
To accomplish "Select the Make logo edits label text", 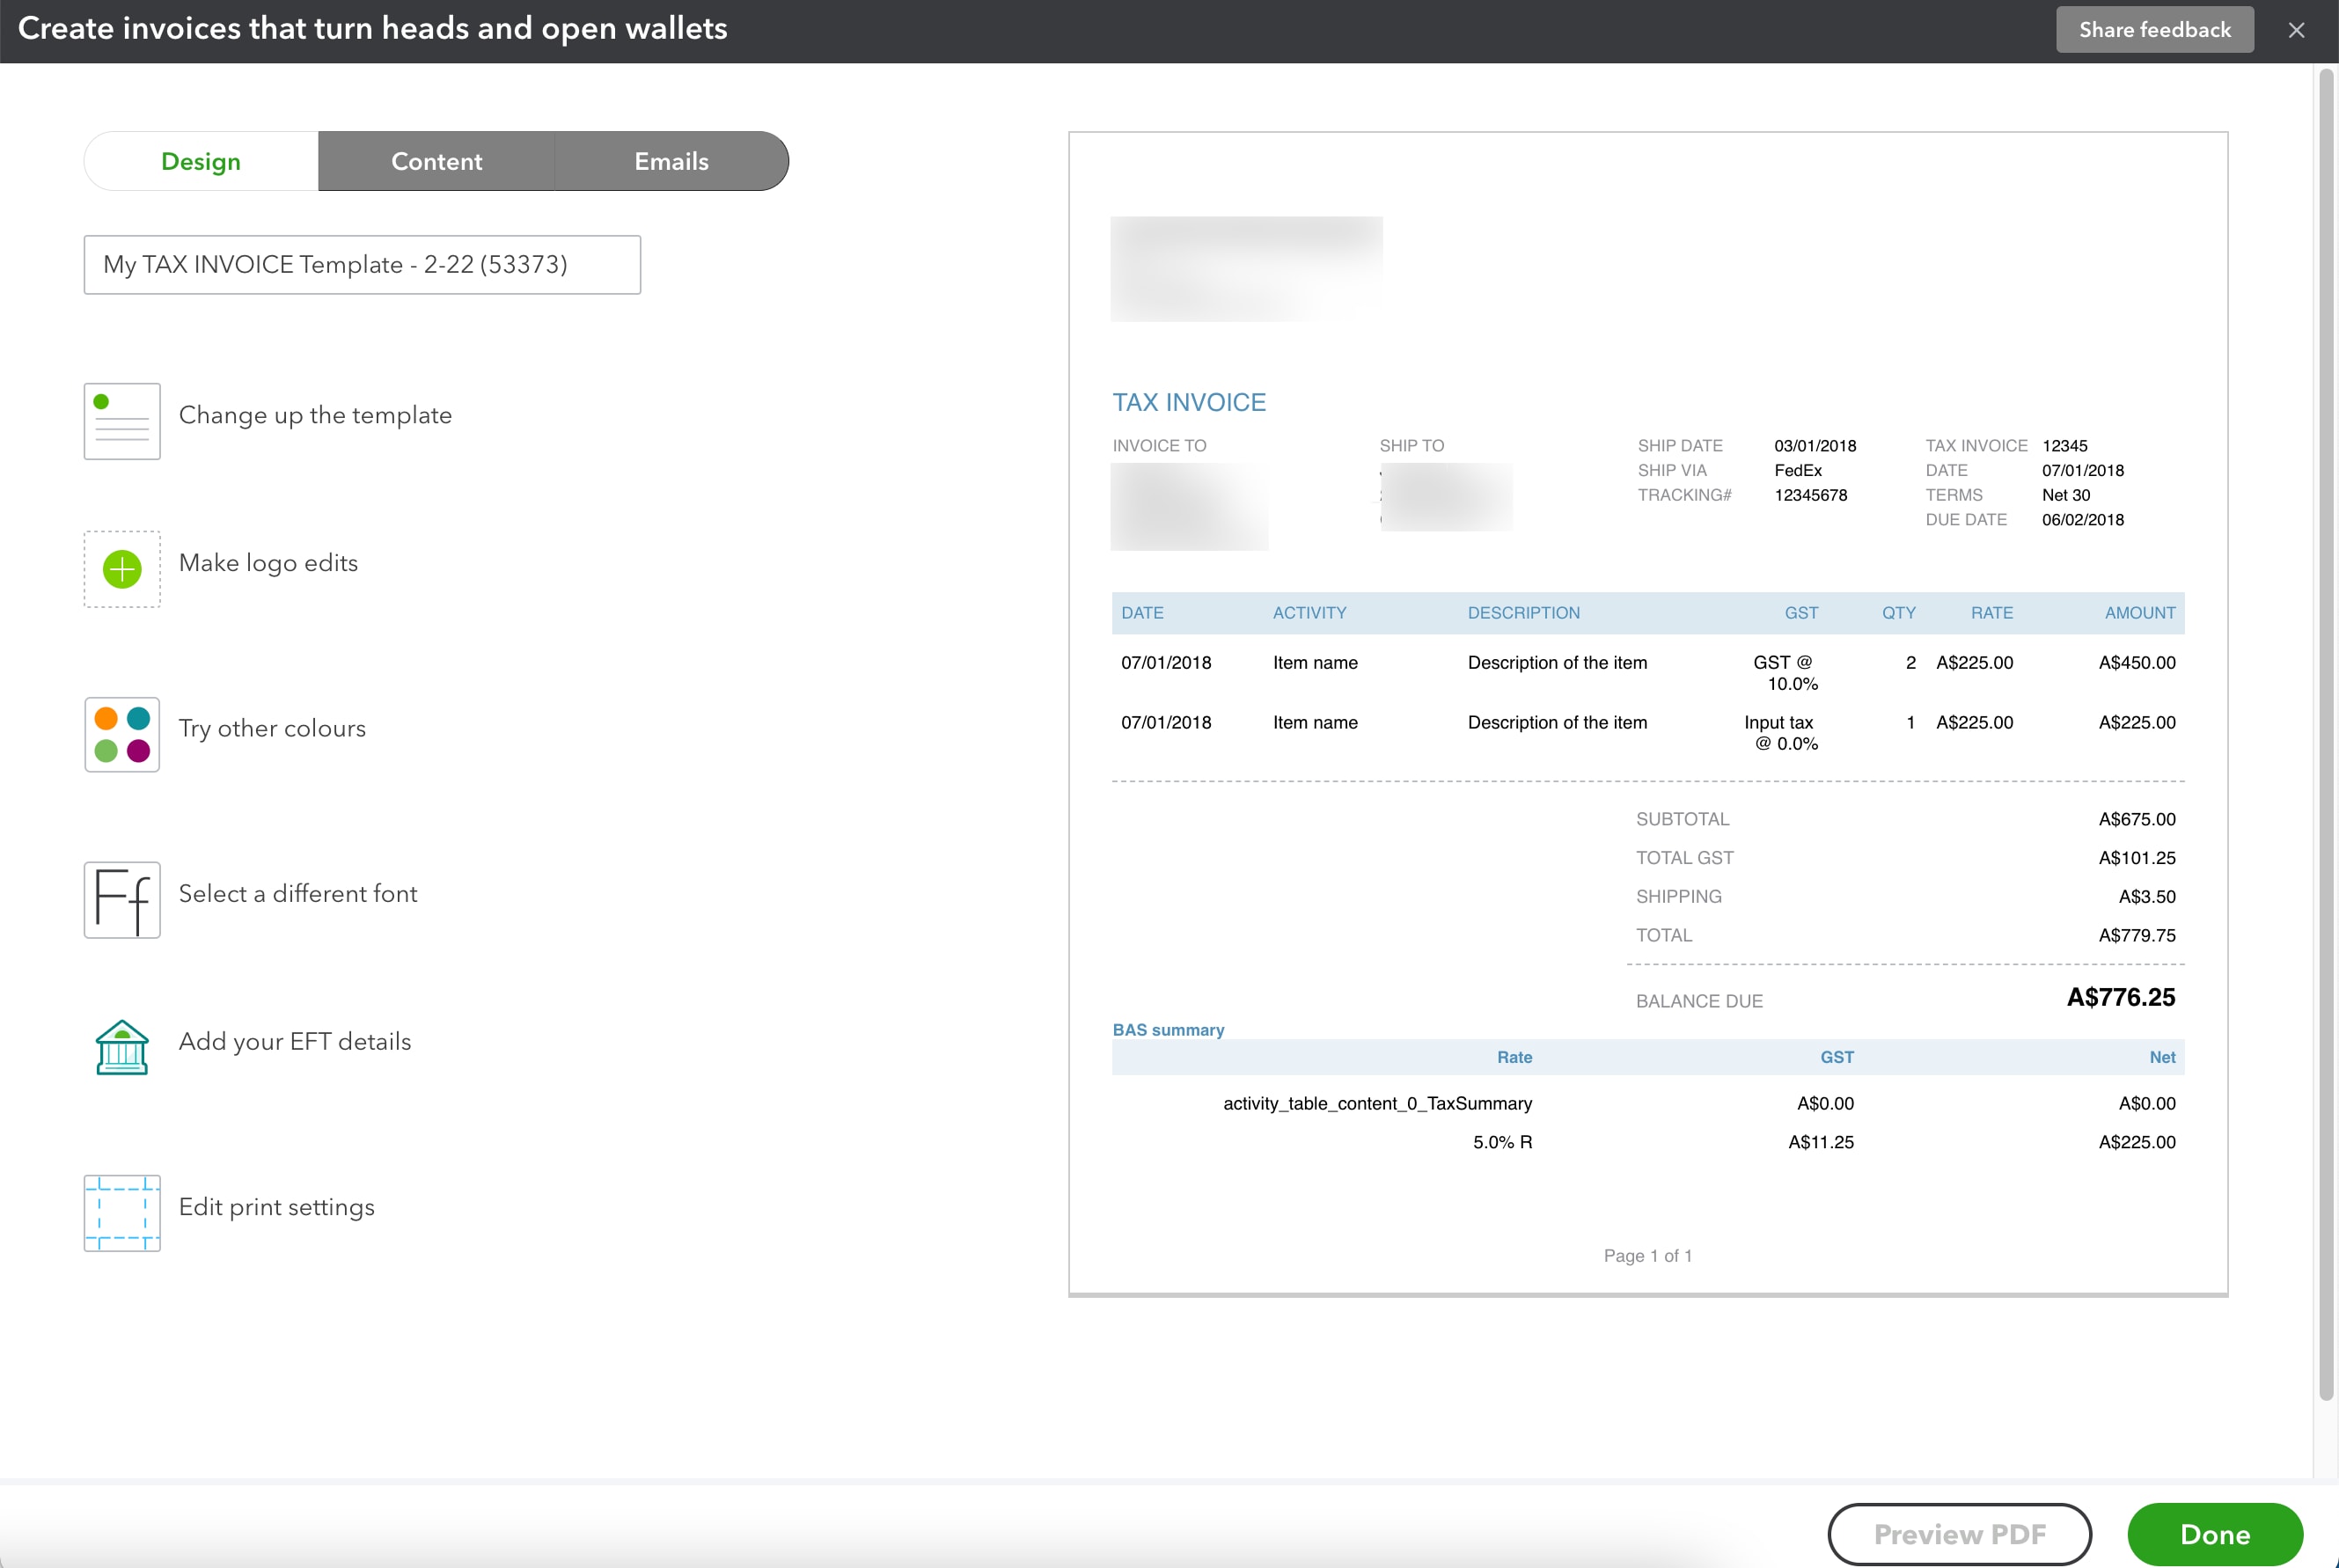I will [268, 562].
